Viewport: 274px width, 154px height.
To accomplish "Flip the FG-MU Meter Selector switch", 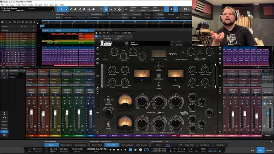I will (x=108, y=100).
